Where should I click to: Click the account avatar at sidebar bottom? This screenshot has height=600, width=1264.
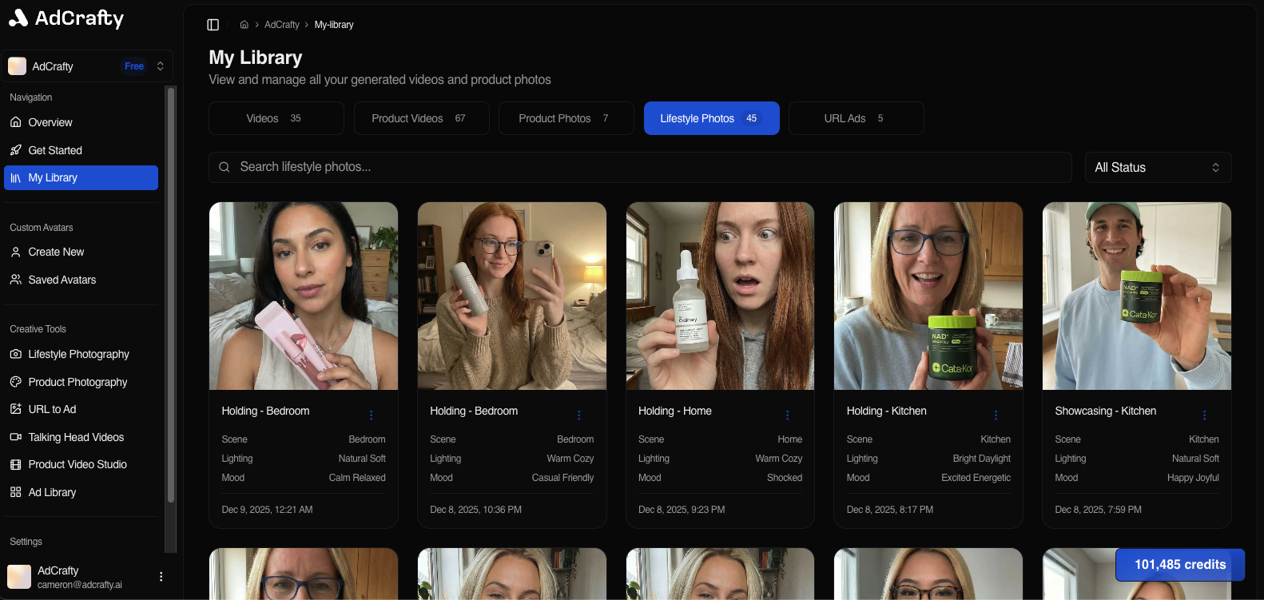point(19,576)
